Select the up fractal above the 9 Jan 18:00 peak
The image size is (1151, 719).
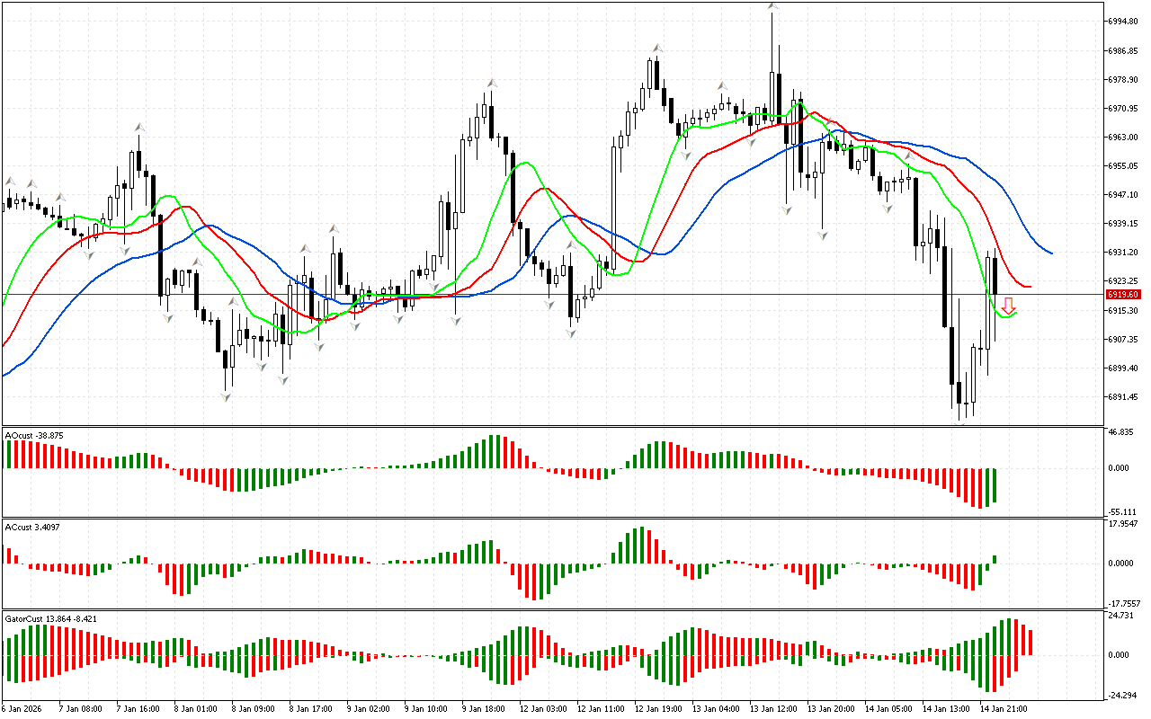point(492,83)
